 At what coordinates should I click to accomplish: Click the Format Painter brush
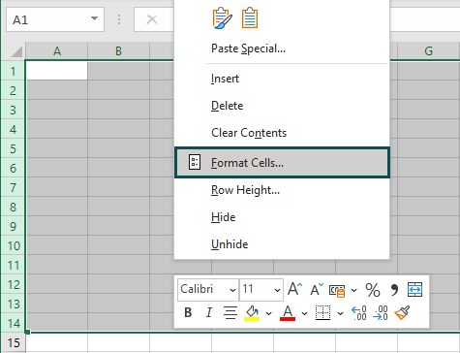[402, 312]
